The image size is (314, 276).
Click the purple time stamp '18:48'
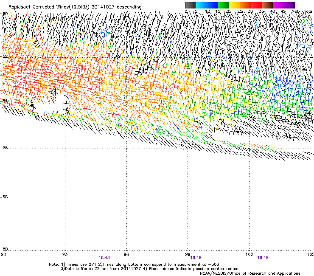(104, 258)
